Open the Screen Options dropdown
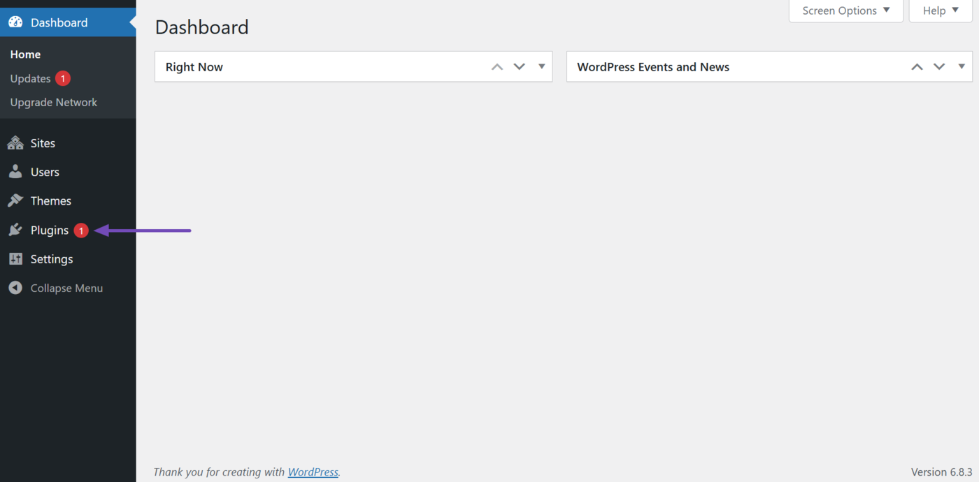This screenshot has width=979, height=482. click(845, 10)
